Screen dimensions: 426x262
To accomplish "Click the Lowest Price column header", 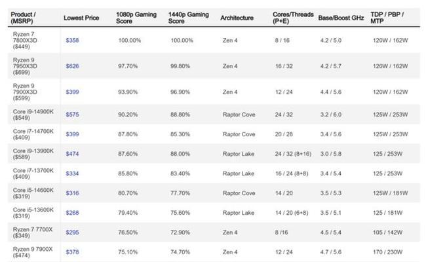I will 81,18.
